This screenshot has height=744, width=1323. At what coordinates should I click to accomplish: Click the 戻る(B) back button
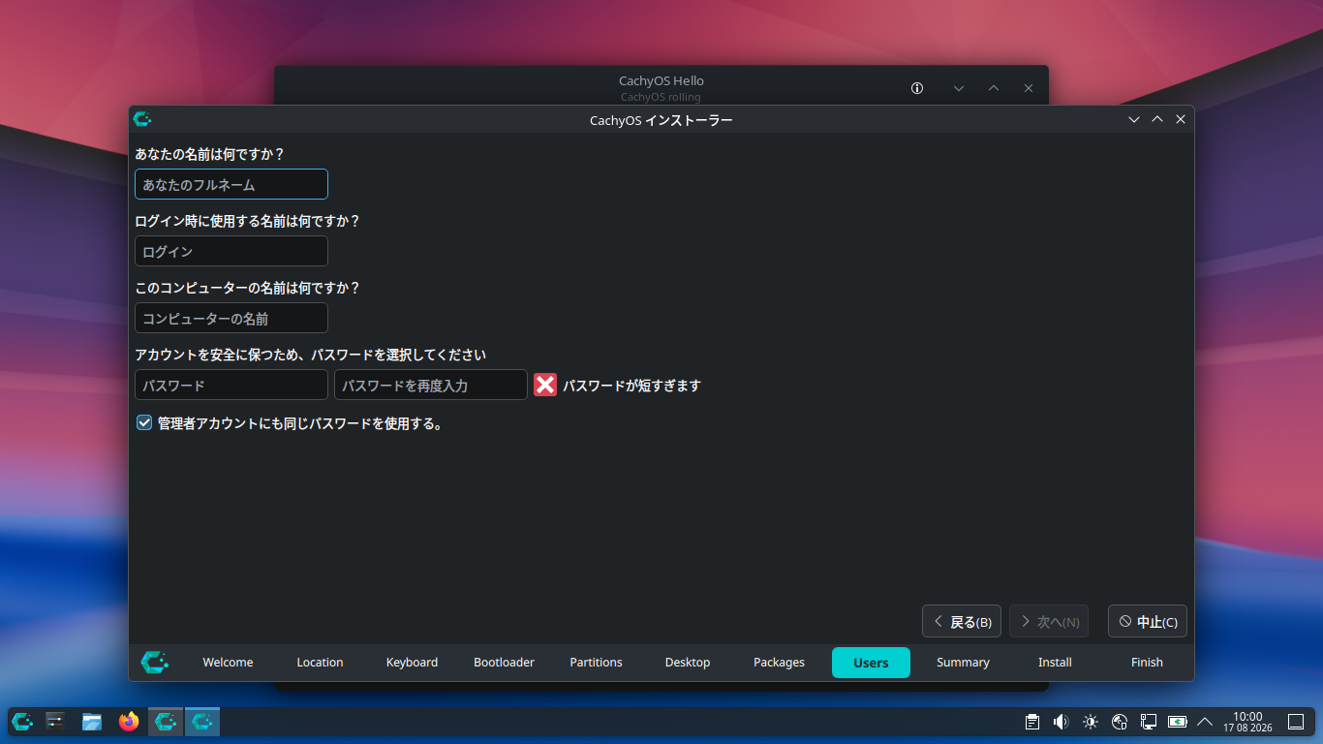click(x=962, y=622)
